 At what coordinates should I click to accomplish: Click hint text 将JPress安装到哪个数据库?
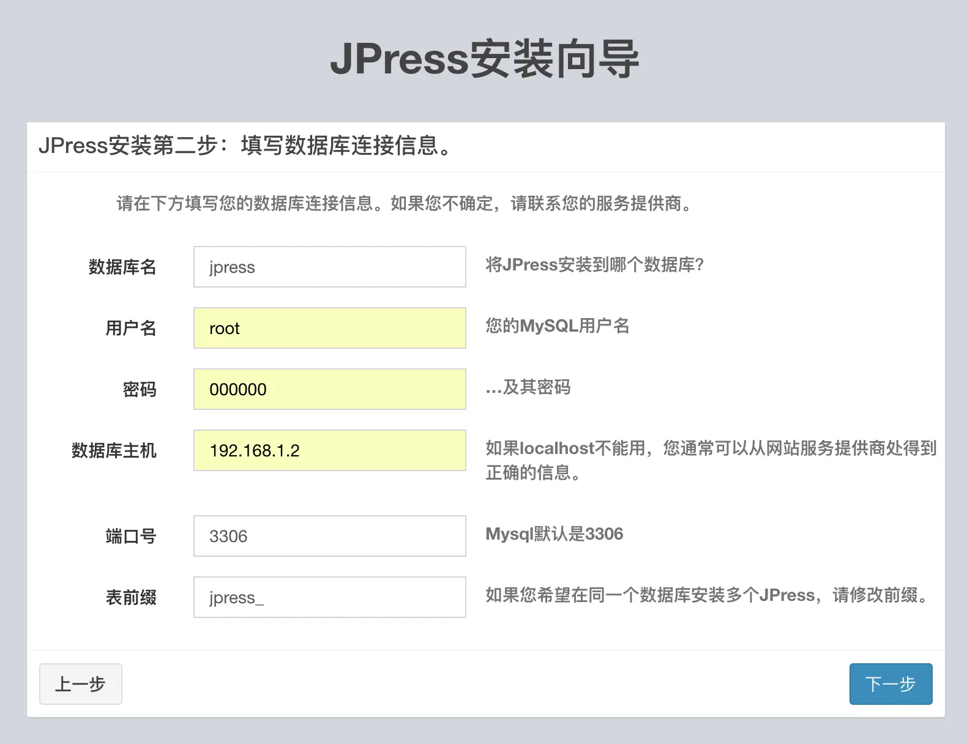tap(595, 265)
